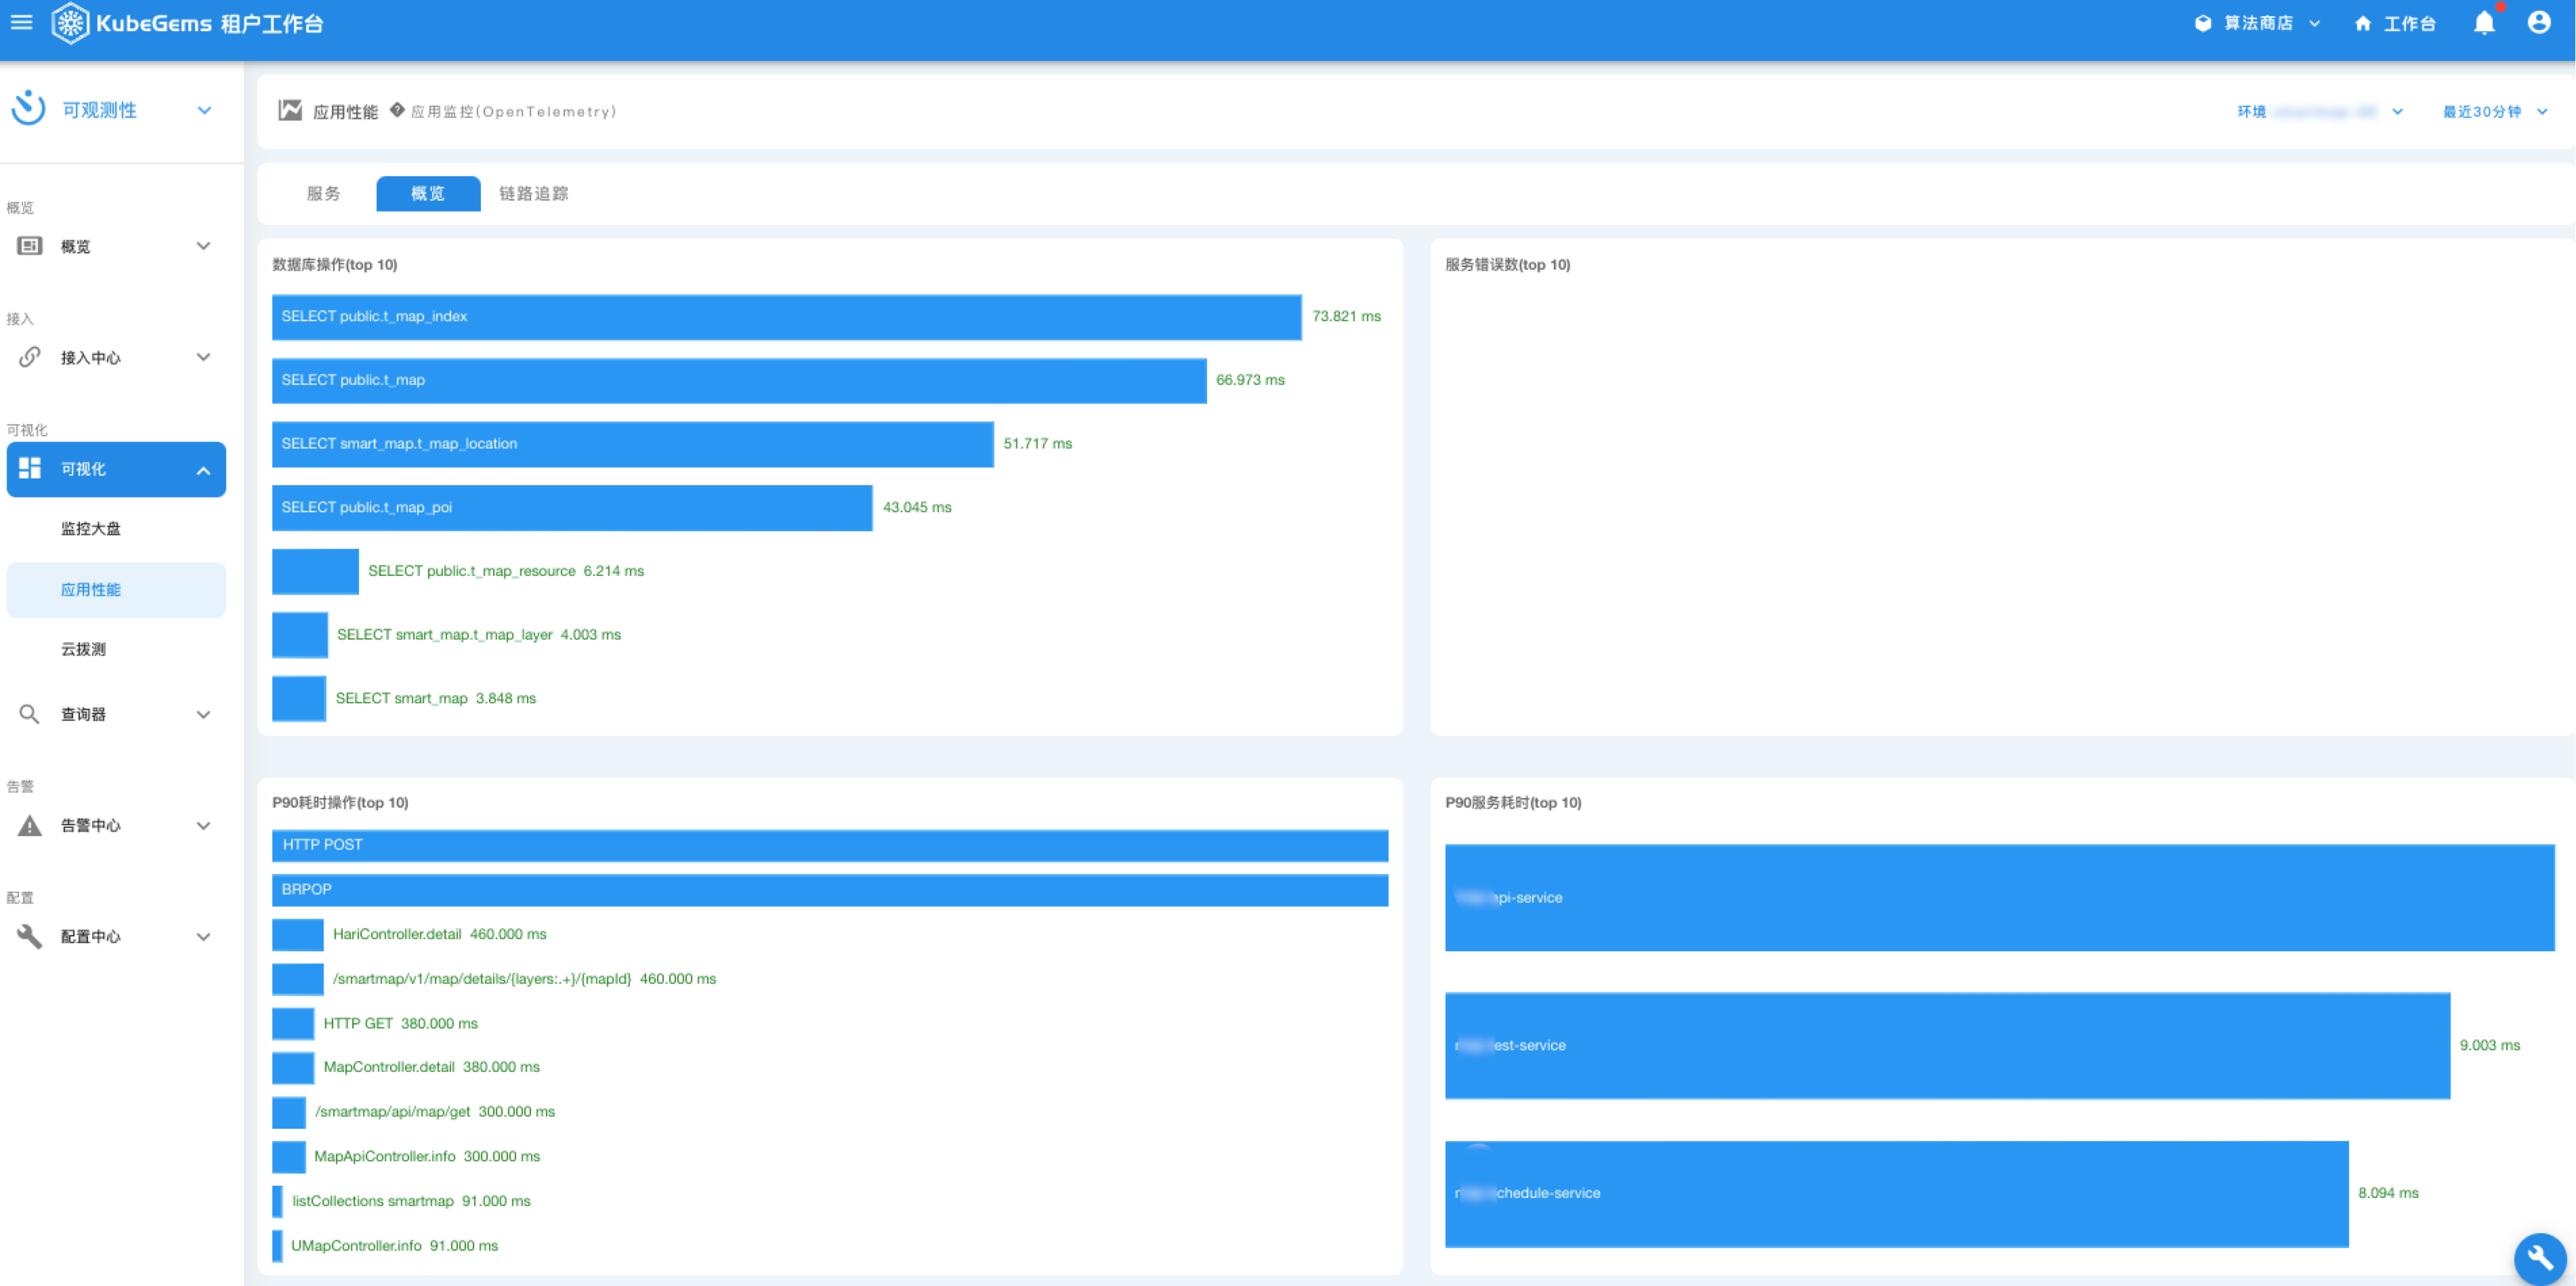Click HTTP GET 380.000 ms label
2576x1286 pixels.
[401, 1023]
